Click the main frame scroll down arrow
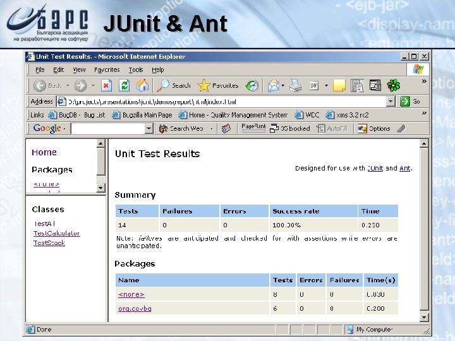 click(x=424, y=317)
